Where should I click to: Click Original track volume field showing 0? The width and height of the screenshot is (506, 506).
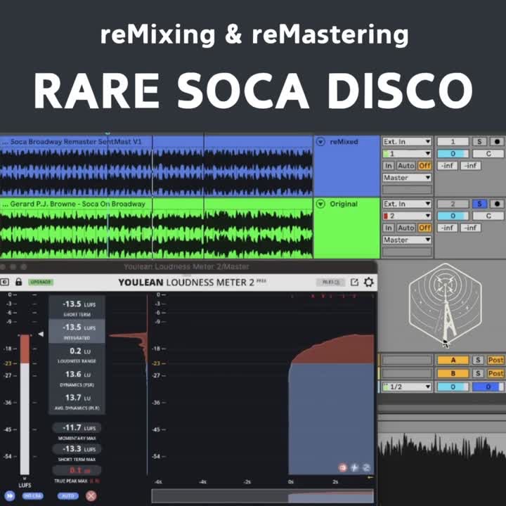coord(453,216)
